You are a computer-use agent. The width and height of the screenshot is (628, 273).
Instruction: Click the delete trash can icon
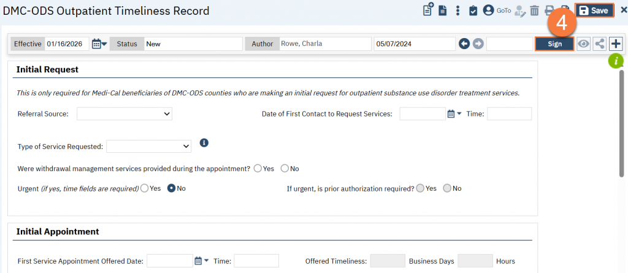tap(534, 10)
